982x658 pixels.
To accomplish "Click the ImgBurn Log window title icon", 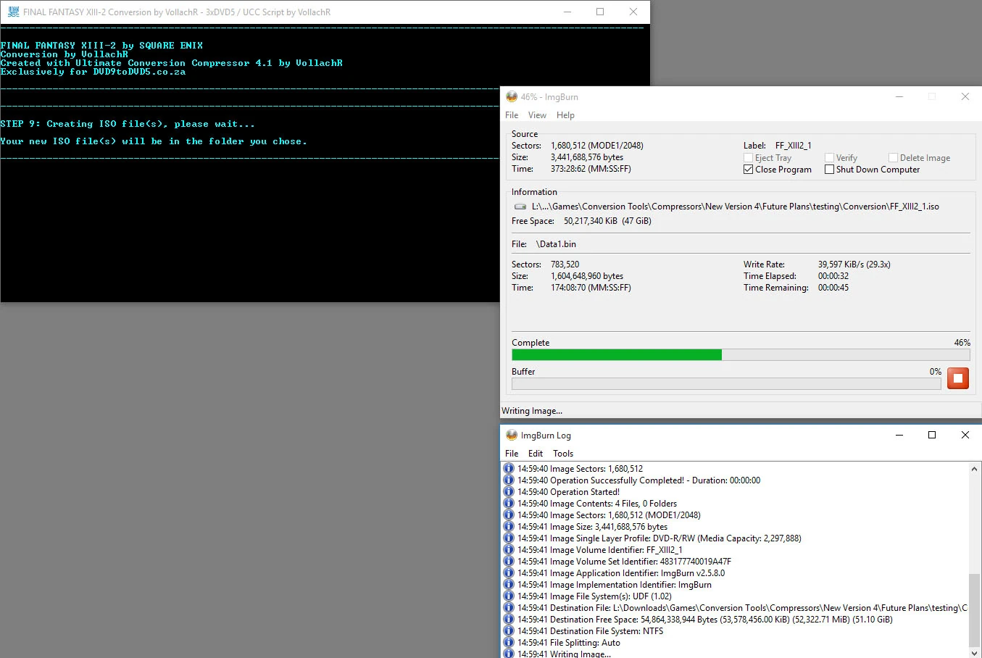I will pos(512,435).
